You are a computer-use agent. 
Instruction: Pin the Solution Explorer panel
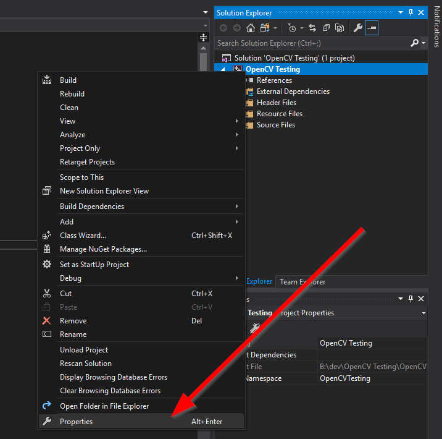click(x=411, y=12)
